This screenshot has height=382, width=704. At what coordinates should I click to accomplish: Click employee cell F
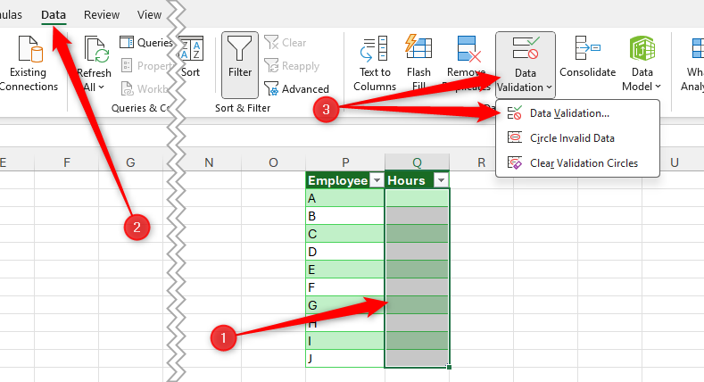tap(344, 287)
